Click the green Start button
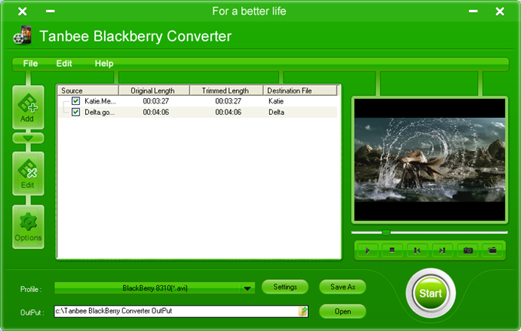Image resolution: width=521 pixels, height=331 pixels. coord(431,293)
